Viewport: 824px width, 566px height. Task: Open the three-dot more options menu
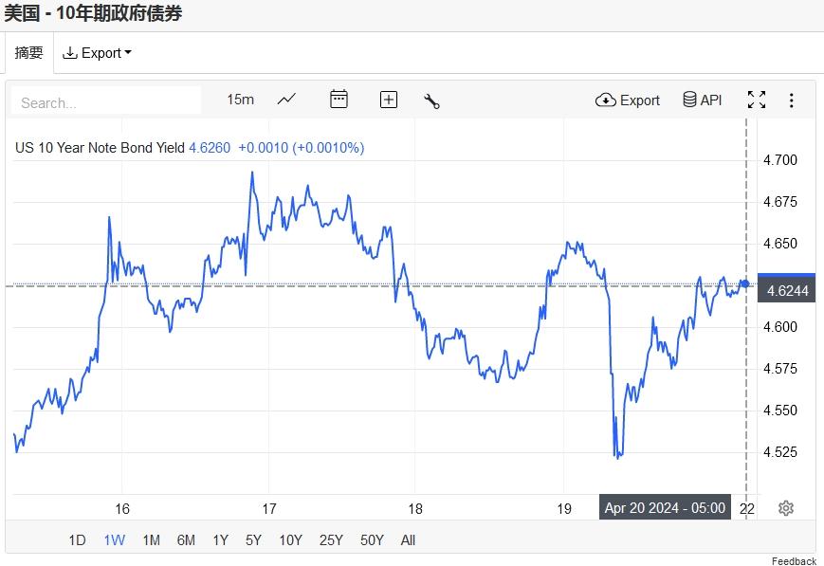click(x=792, y=100)
